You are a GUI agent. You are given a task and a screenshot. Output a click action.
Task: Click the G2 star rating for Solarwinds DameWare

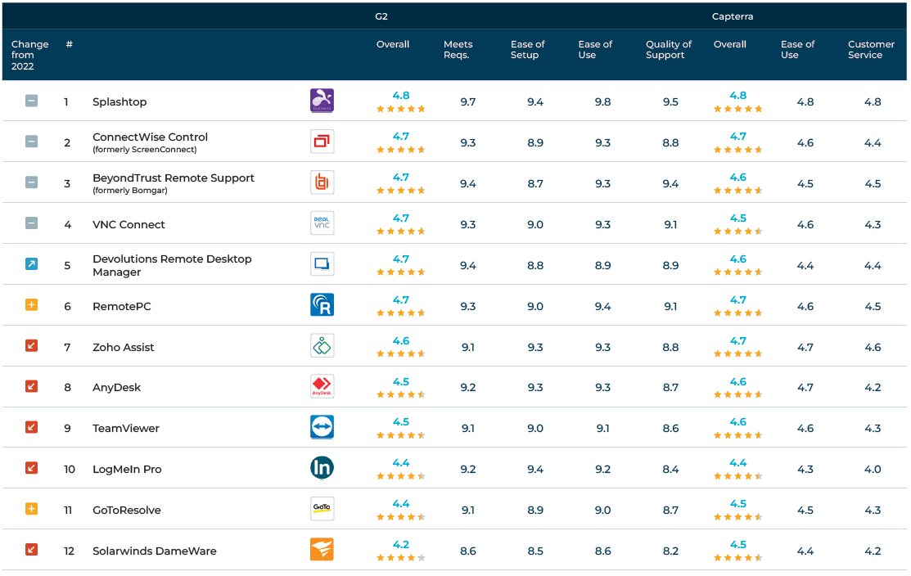(x=401, y=558)
